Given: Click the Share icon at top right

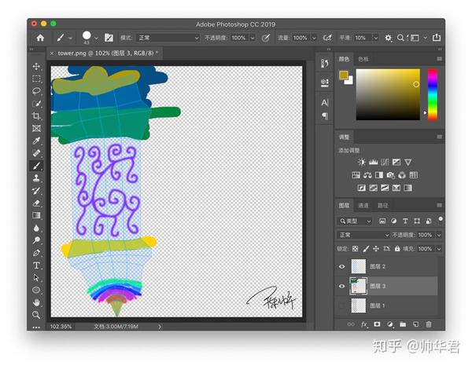Looking at the screenshot, I should (x=437, y=38).
